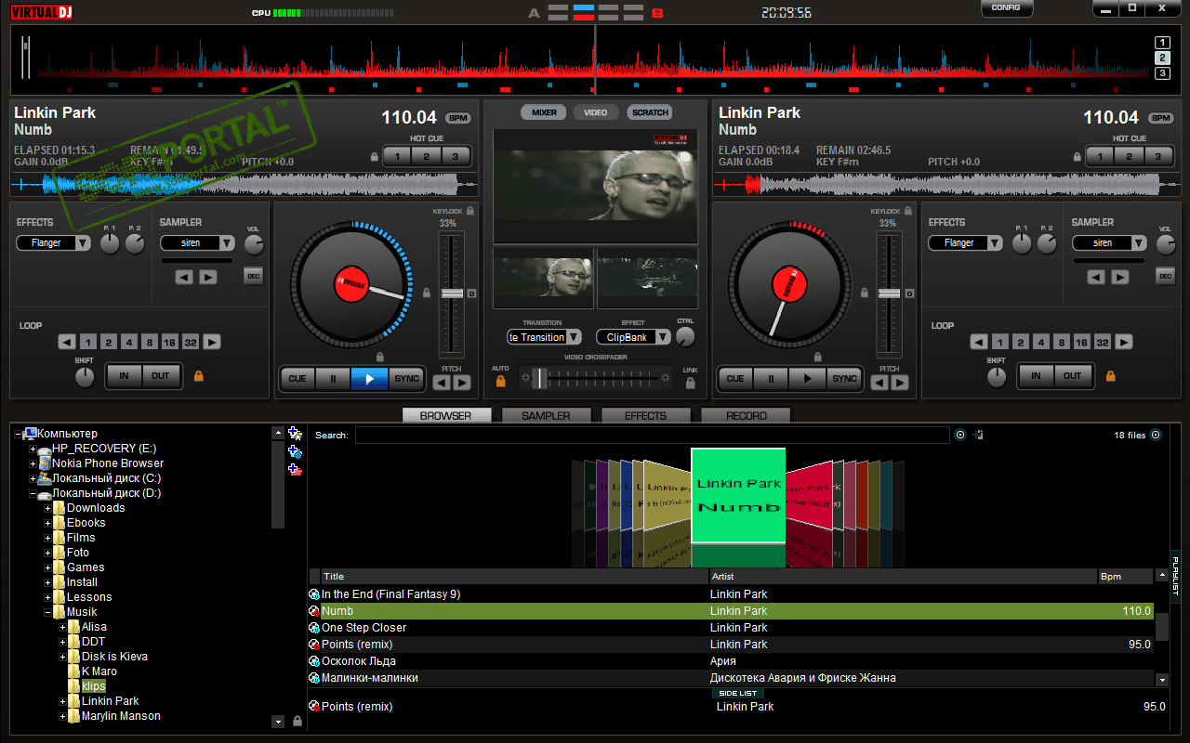Toggle video crossfader auto lock
1190x743 pixels.
[501, 381]
